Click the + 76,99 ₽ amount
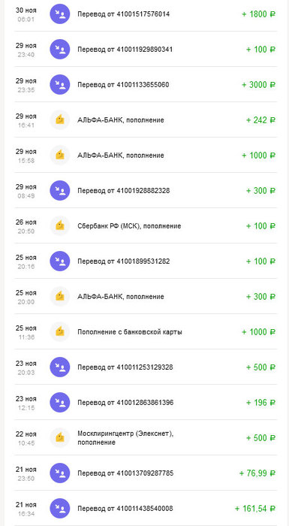The height and width of the screenshot is (526, 289). click(257, 473)
